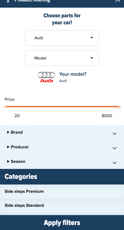Click the filter funnel icon in header
The height and width of the screenshot is (230, 124).
click(x=8, y=1)
